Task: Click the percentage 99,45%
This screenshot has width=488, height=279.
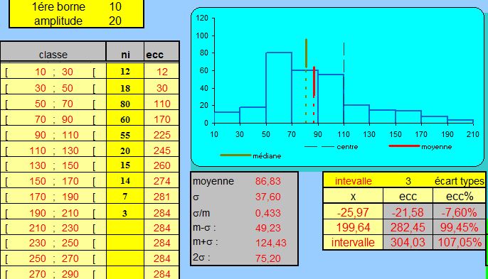Action: [x=459, y=227]
